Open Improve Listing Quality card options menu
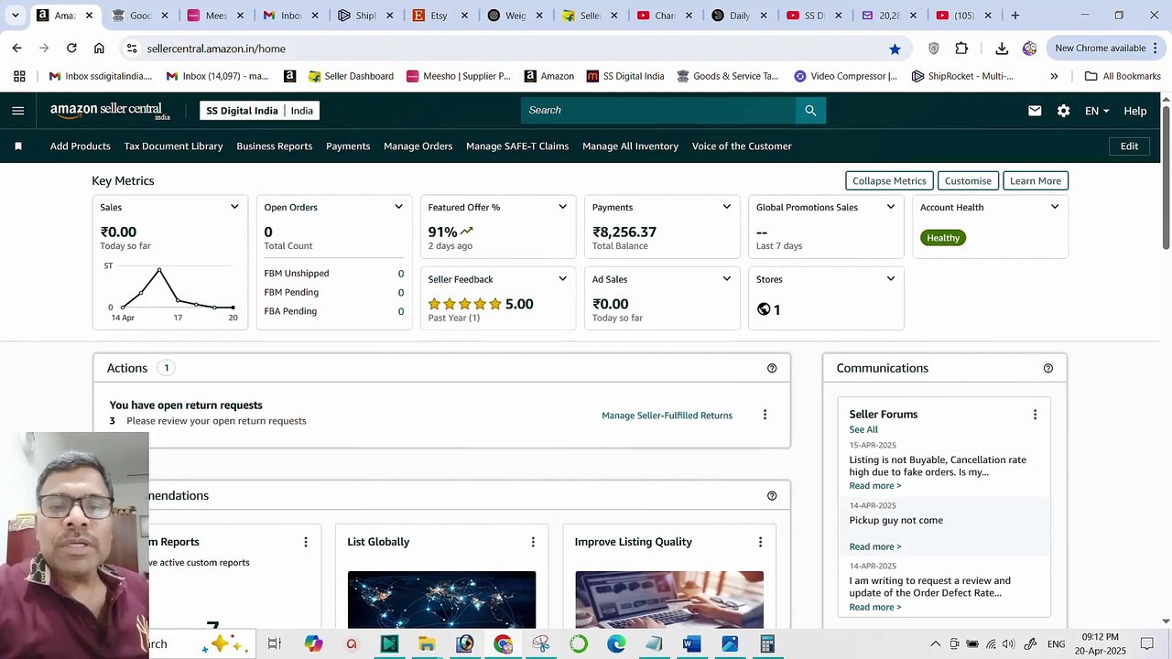 [760, 542]
